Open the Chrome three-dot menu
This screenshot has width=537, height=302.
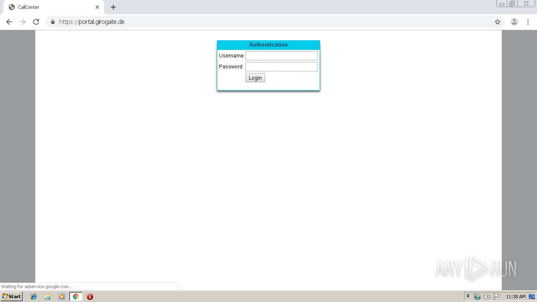528,22
